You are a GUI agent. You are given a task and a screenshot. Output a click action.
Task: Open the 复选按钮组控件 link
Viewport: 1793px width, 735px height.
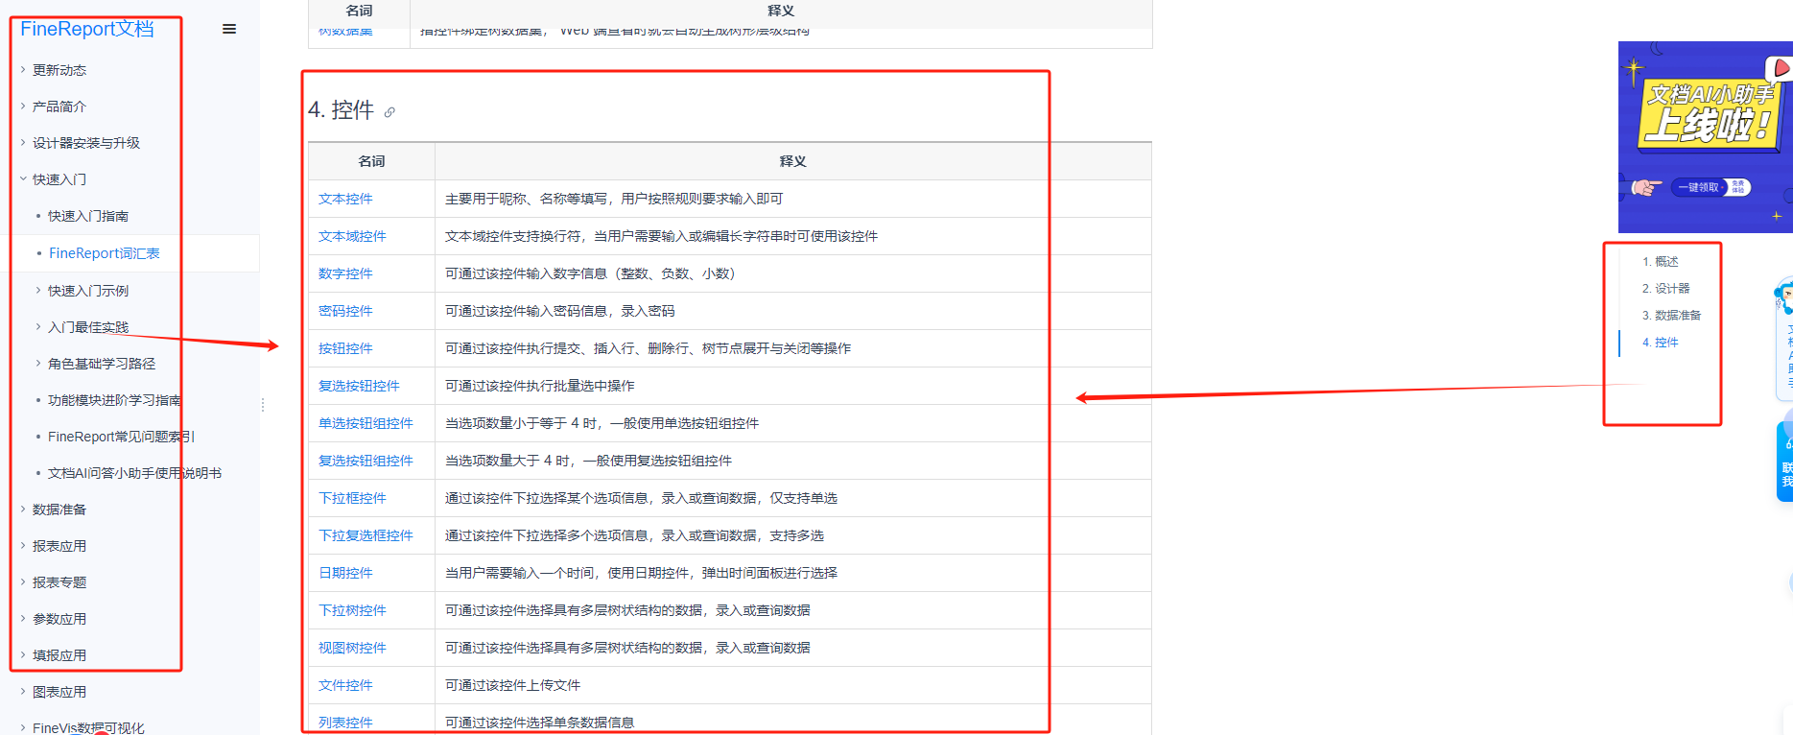click(x=366, y=461)
